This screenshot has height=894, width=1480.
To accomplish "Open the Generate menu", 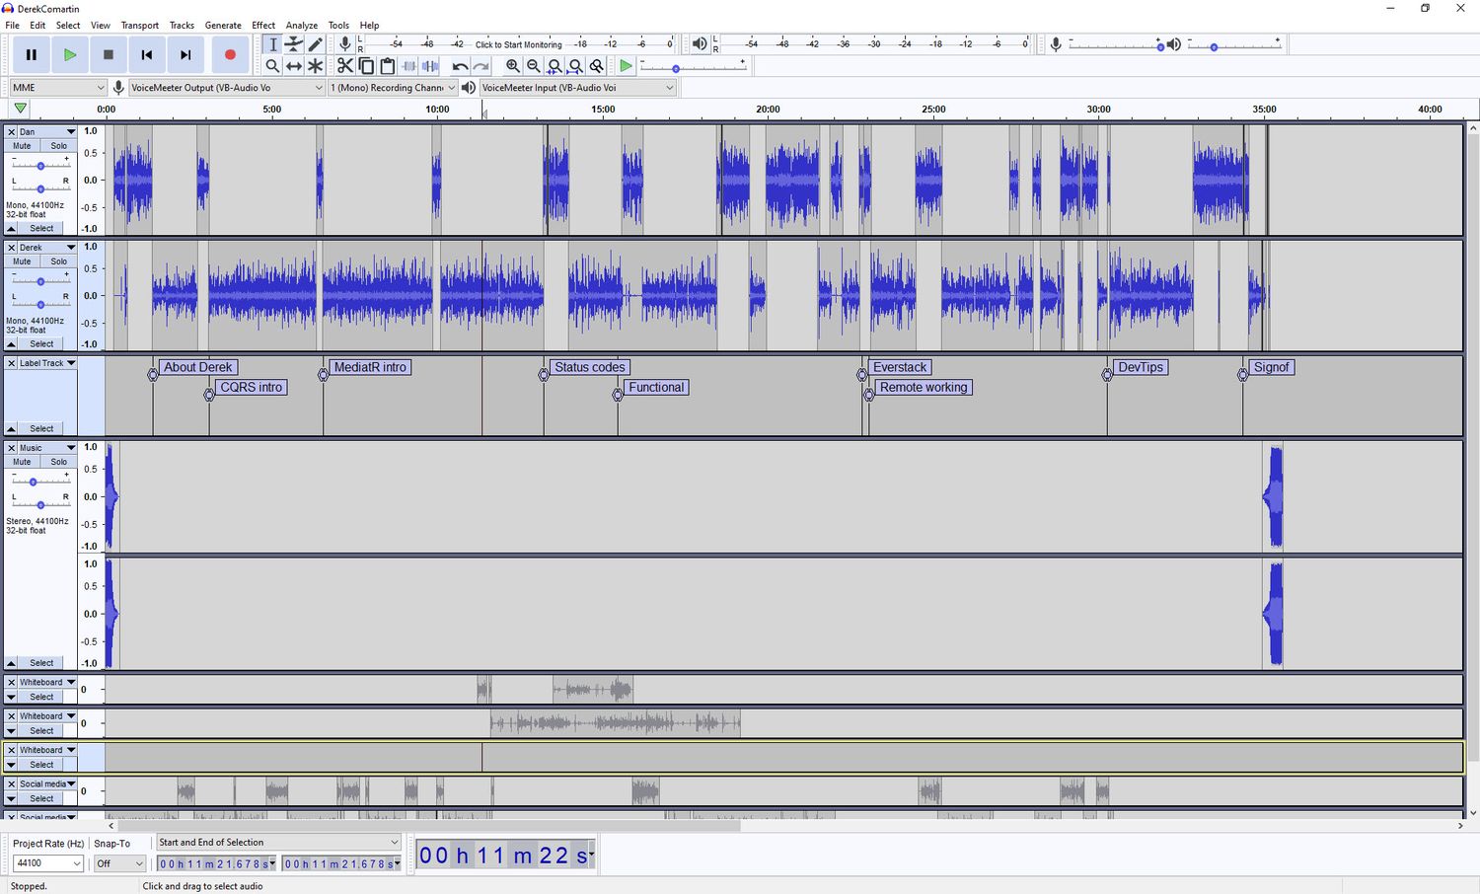I will 223,25.
